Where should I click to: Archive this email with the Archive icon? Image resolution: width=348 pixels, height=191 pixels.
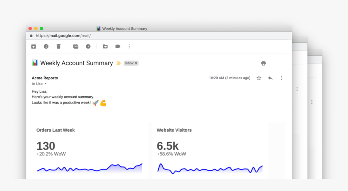tap(34, 47)
